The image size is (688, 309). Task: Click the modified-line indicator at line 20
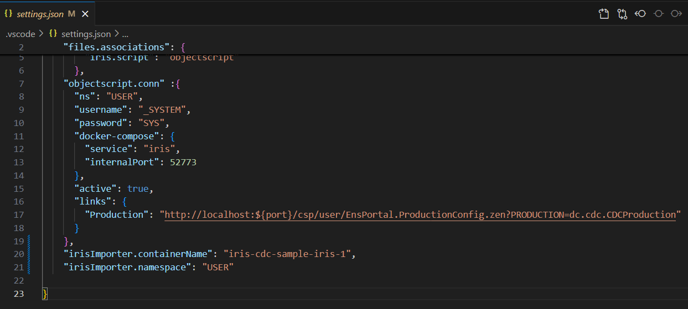28,254
